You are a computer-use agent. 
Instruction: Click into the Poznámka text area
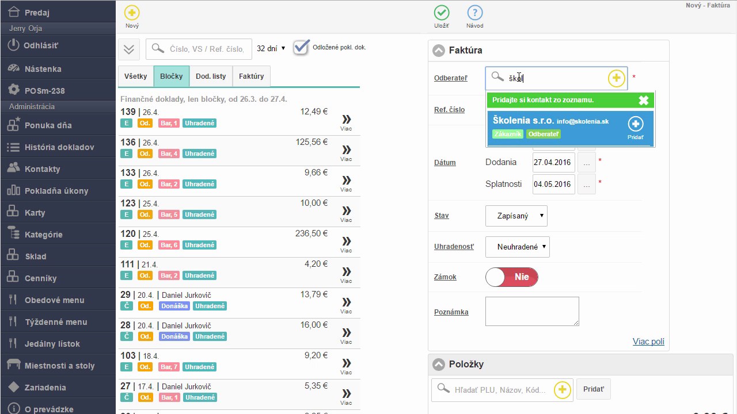pos(532,311)
